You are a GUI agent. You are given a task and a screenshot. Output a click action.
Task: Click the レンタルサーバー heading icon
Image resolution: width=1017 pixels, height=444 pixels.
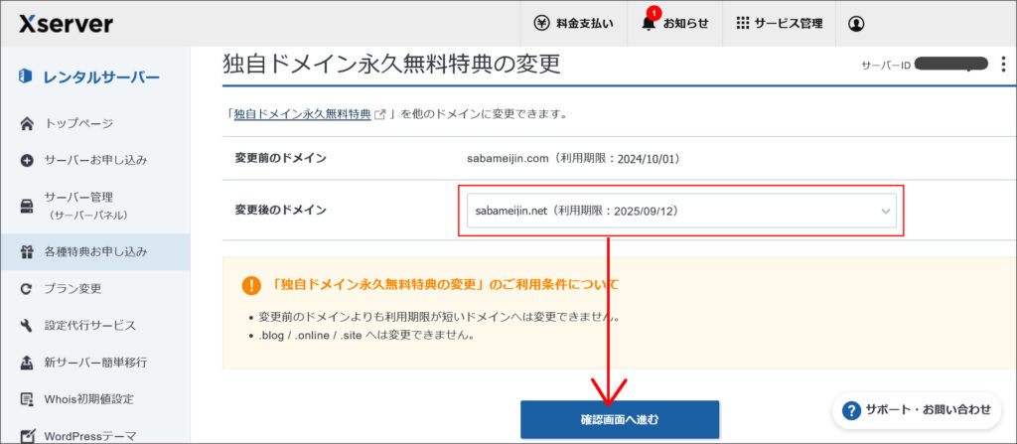coord(25,77)
